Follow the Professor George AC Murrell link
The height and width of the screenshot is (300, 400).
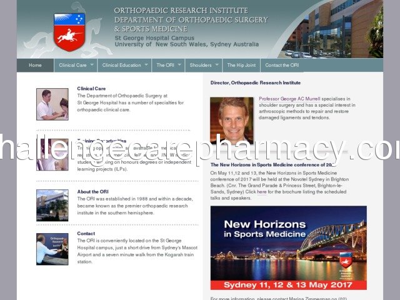[289, 99]
